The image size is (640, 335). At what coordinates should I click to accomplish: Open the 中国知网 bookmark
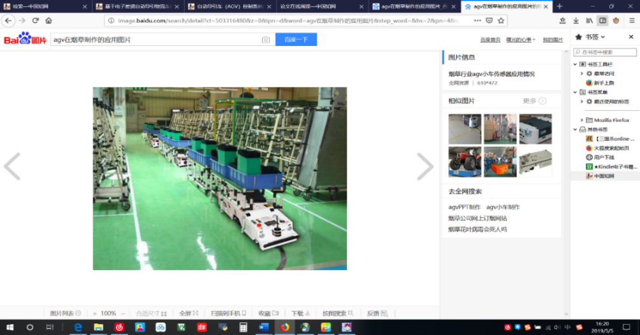point(600,176)
